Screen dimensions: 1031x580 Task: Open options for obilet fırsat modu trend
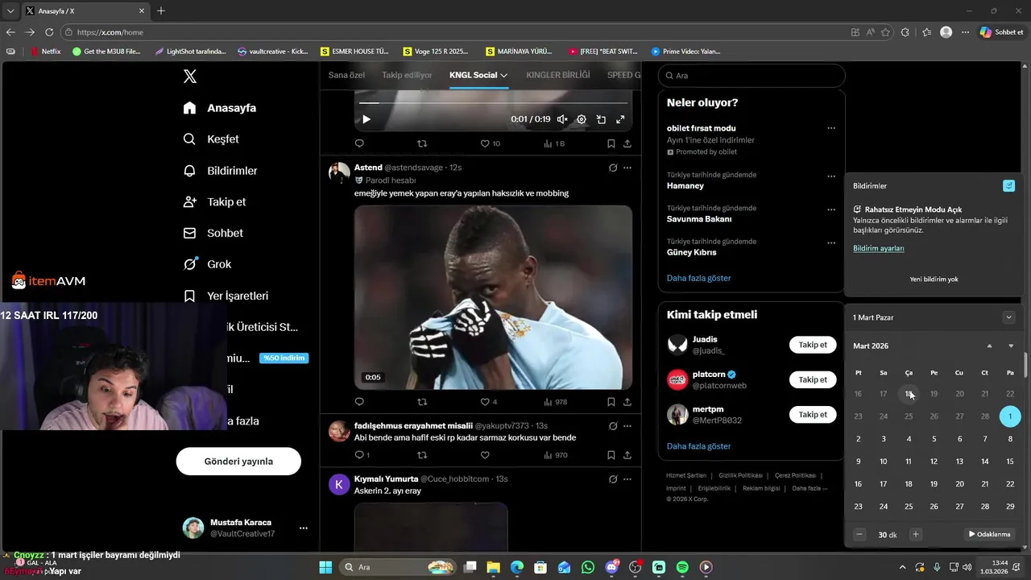click(831, 128)
